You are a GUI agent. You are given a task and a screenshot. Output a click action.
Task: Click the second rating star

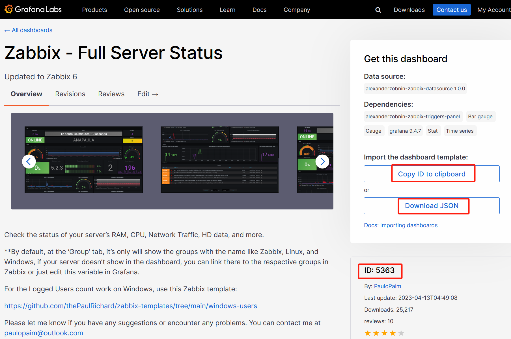click(x=376, y=333)
